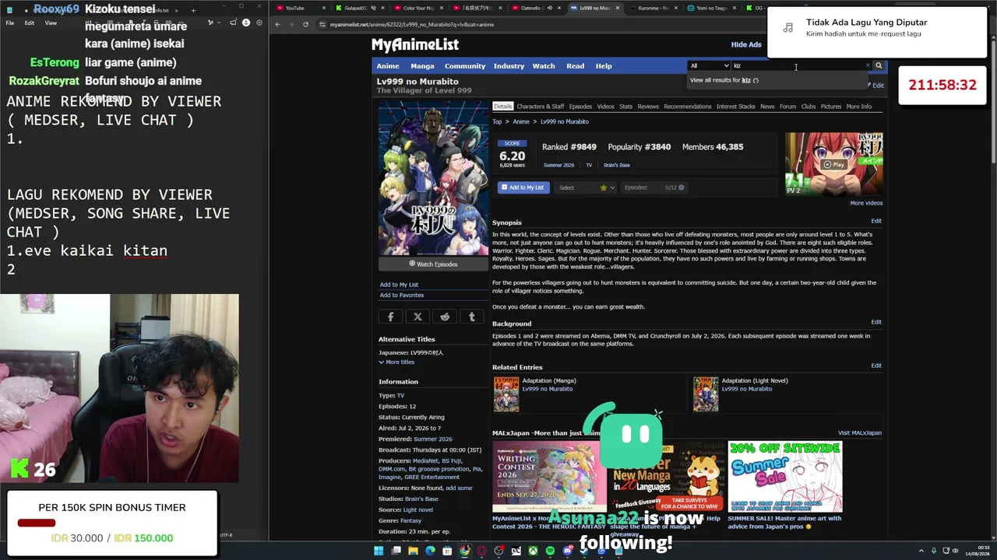Viewport: 997px width, 560px height.
Task: Switch to the Characters & Staff tab
Action: pos(540,107)
